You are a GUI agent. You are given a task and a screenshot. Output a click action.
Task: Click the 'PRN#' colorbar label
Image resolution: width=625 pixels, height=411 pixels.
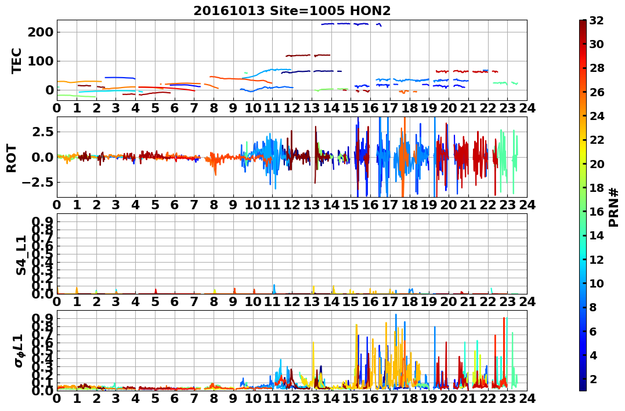point(614,208)
